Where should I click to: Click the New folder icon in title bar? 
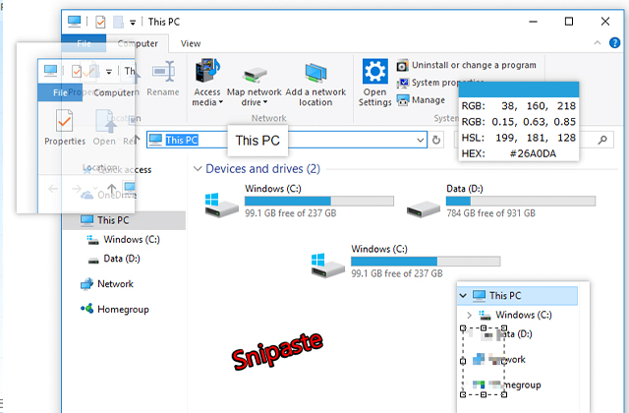(118, 22)
